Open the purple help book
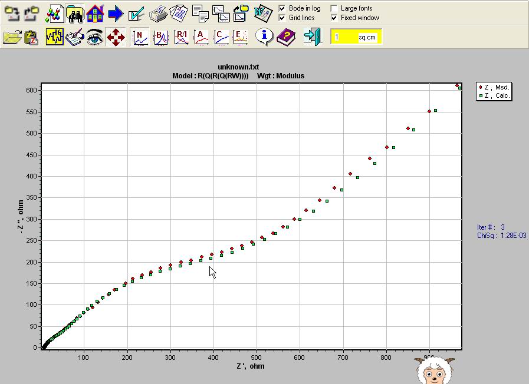The height and width of the screenshot is (384, 529). (x=286, y=37)
